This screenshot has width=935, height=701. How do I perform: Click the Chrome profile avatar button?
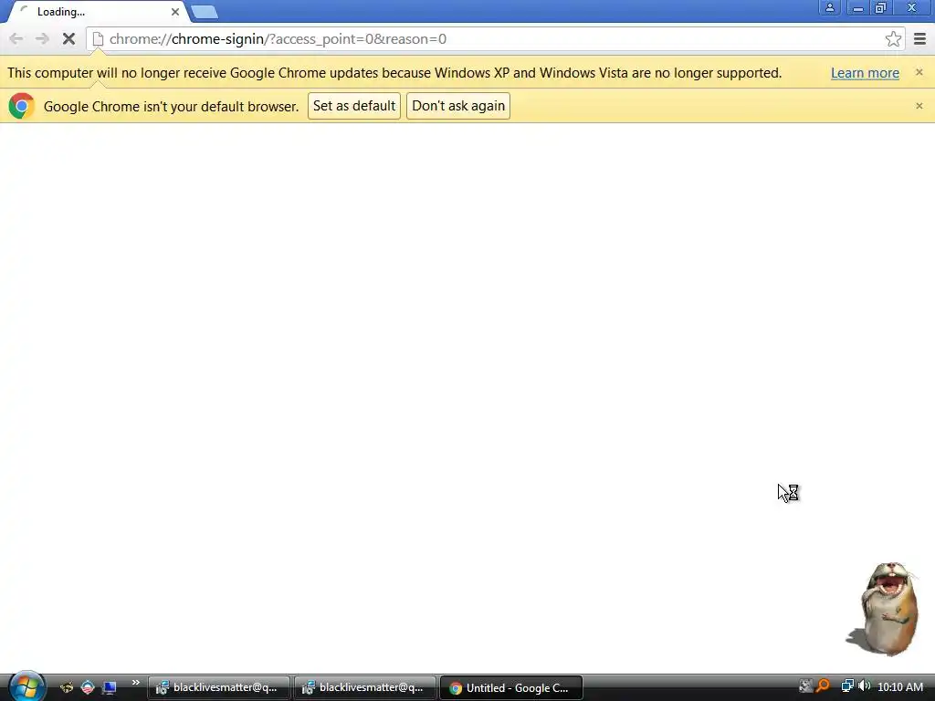pyautogui.click(x=829, y=7)
